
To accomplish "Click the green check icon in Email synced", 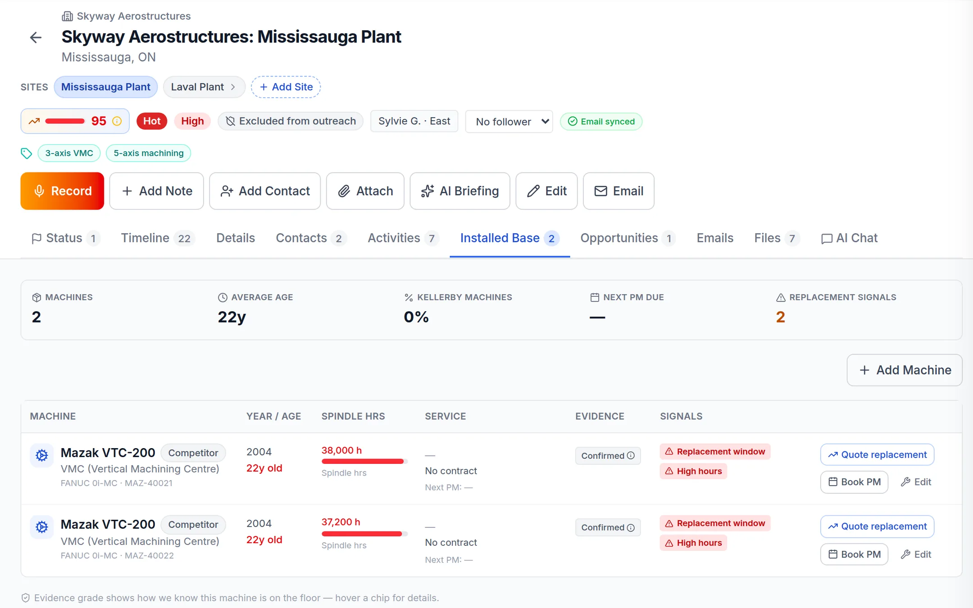I will tap(573, 122).
